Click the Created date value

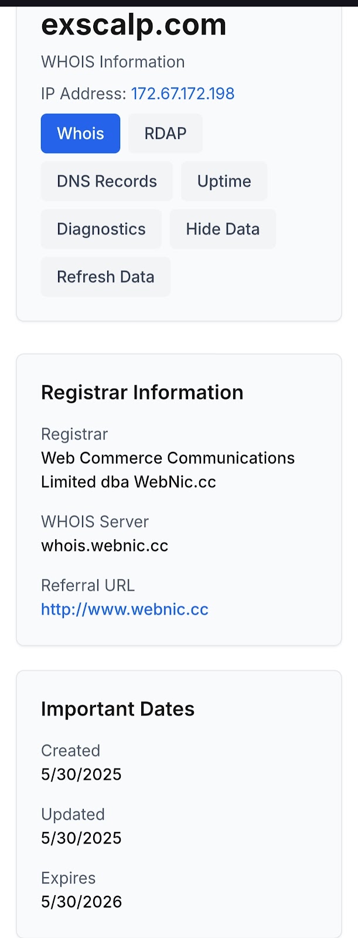(x=81, y=774)
